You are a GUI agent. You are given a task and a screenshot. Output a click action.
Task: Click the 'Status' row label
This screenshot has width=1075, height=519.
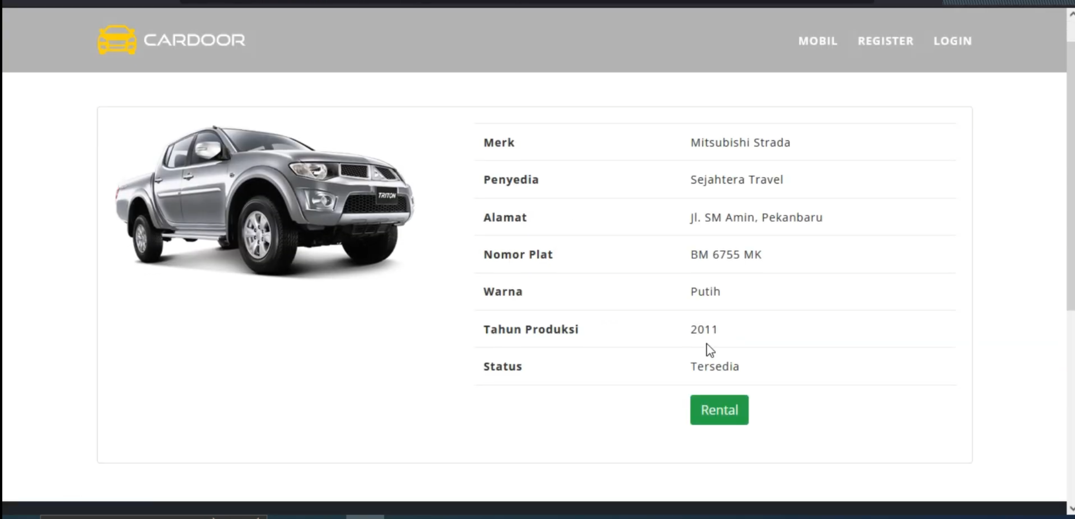(x=502, y=367)
